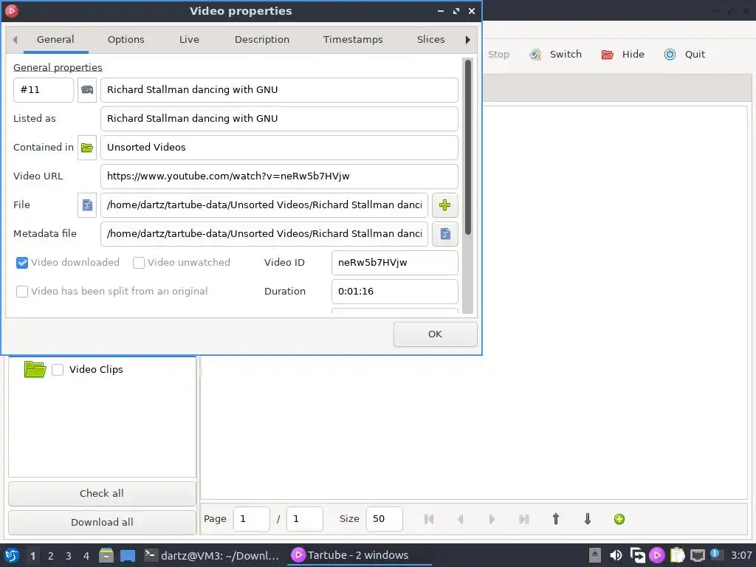The height and width of the screenshot is (567, 756).
Task: Click the file manager icon in taskbar
Action: [106, 555]
